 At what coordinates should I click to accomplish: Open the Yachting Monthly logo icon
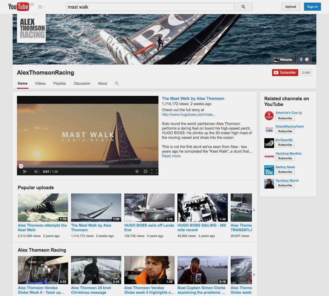[x=269, y=157]
